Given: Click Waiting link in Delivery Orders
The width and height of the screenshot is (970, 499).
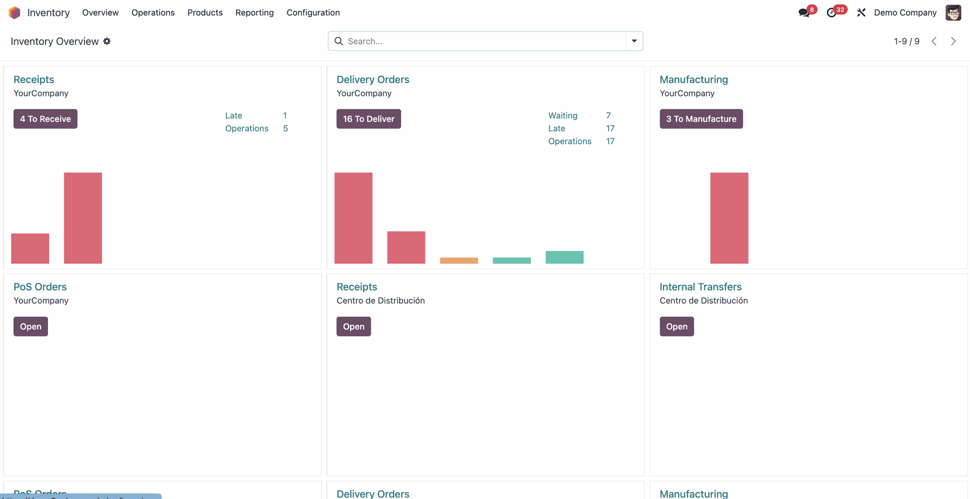Looking at the screenshot, I should coord(563,116).
